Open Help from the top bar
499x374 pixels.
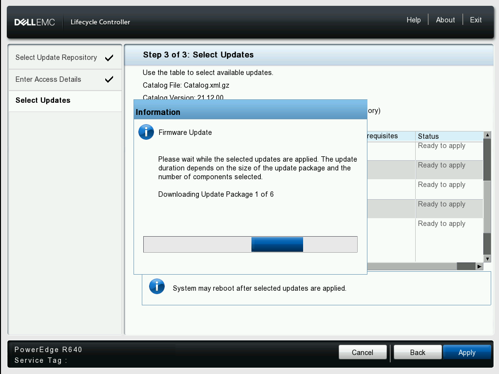[413, 20]
